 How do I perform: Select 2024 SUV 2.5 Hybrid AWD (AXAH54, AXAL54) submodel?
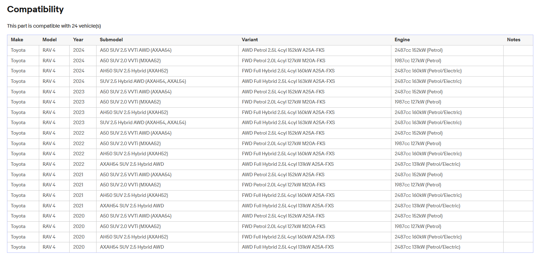click(167, 81)
